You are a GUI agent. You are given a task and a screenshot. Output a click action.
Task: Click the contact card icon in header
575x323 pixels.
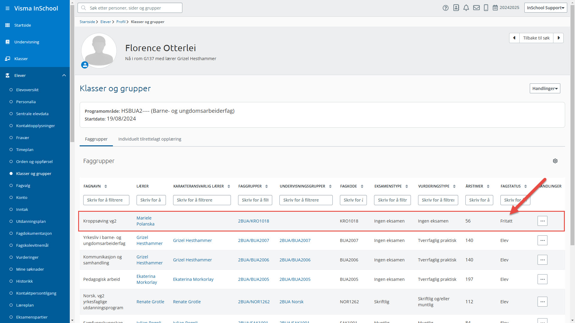(456, 8)
